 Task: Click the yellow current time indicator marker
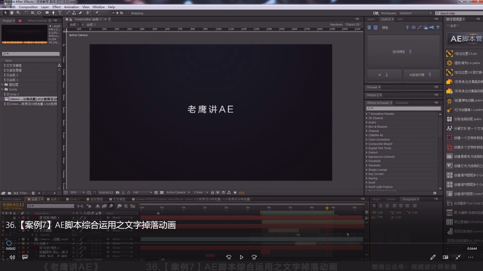327,208
